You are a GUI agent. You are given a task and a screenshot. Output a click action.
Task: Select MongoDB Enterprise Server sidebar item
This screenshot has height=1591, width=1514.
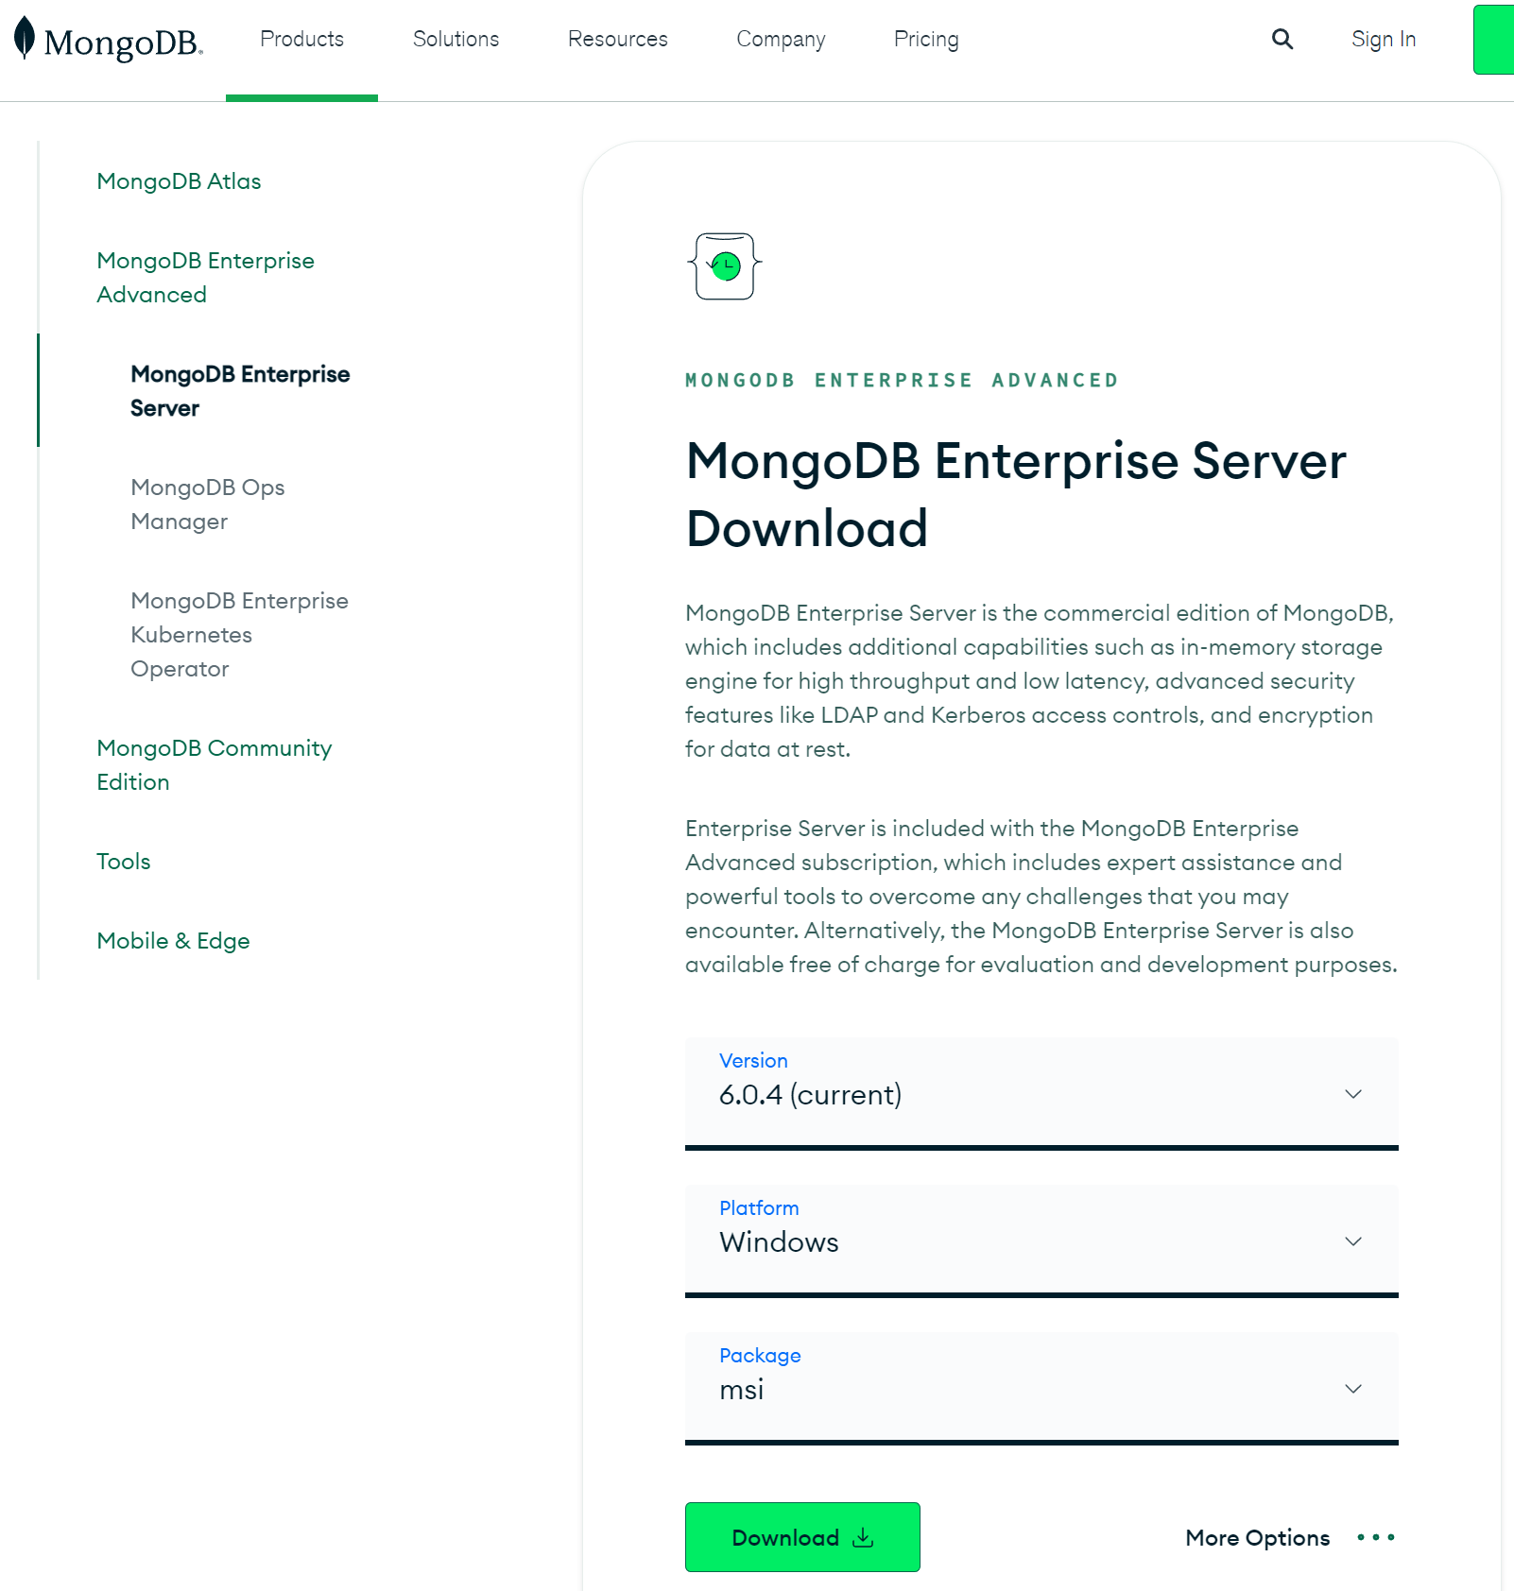pyautogui.click(x=240, y=391)
